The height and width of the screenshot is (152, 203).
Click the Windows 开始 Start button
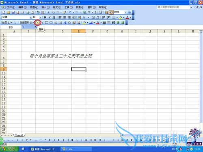pos(10,149)
